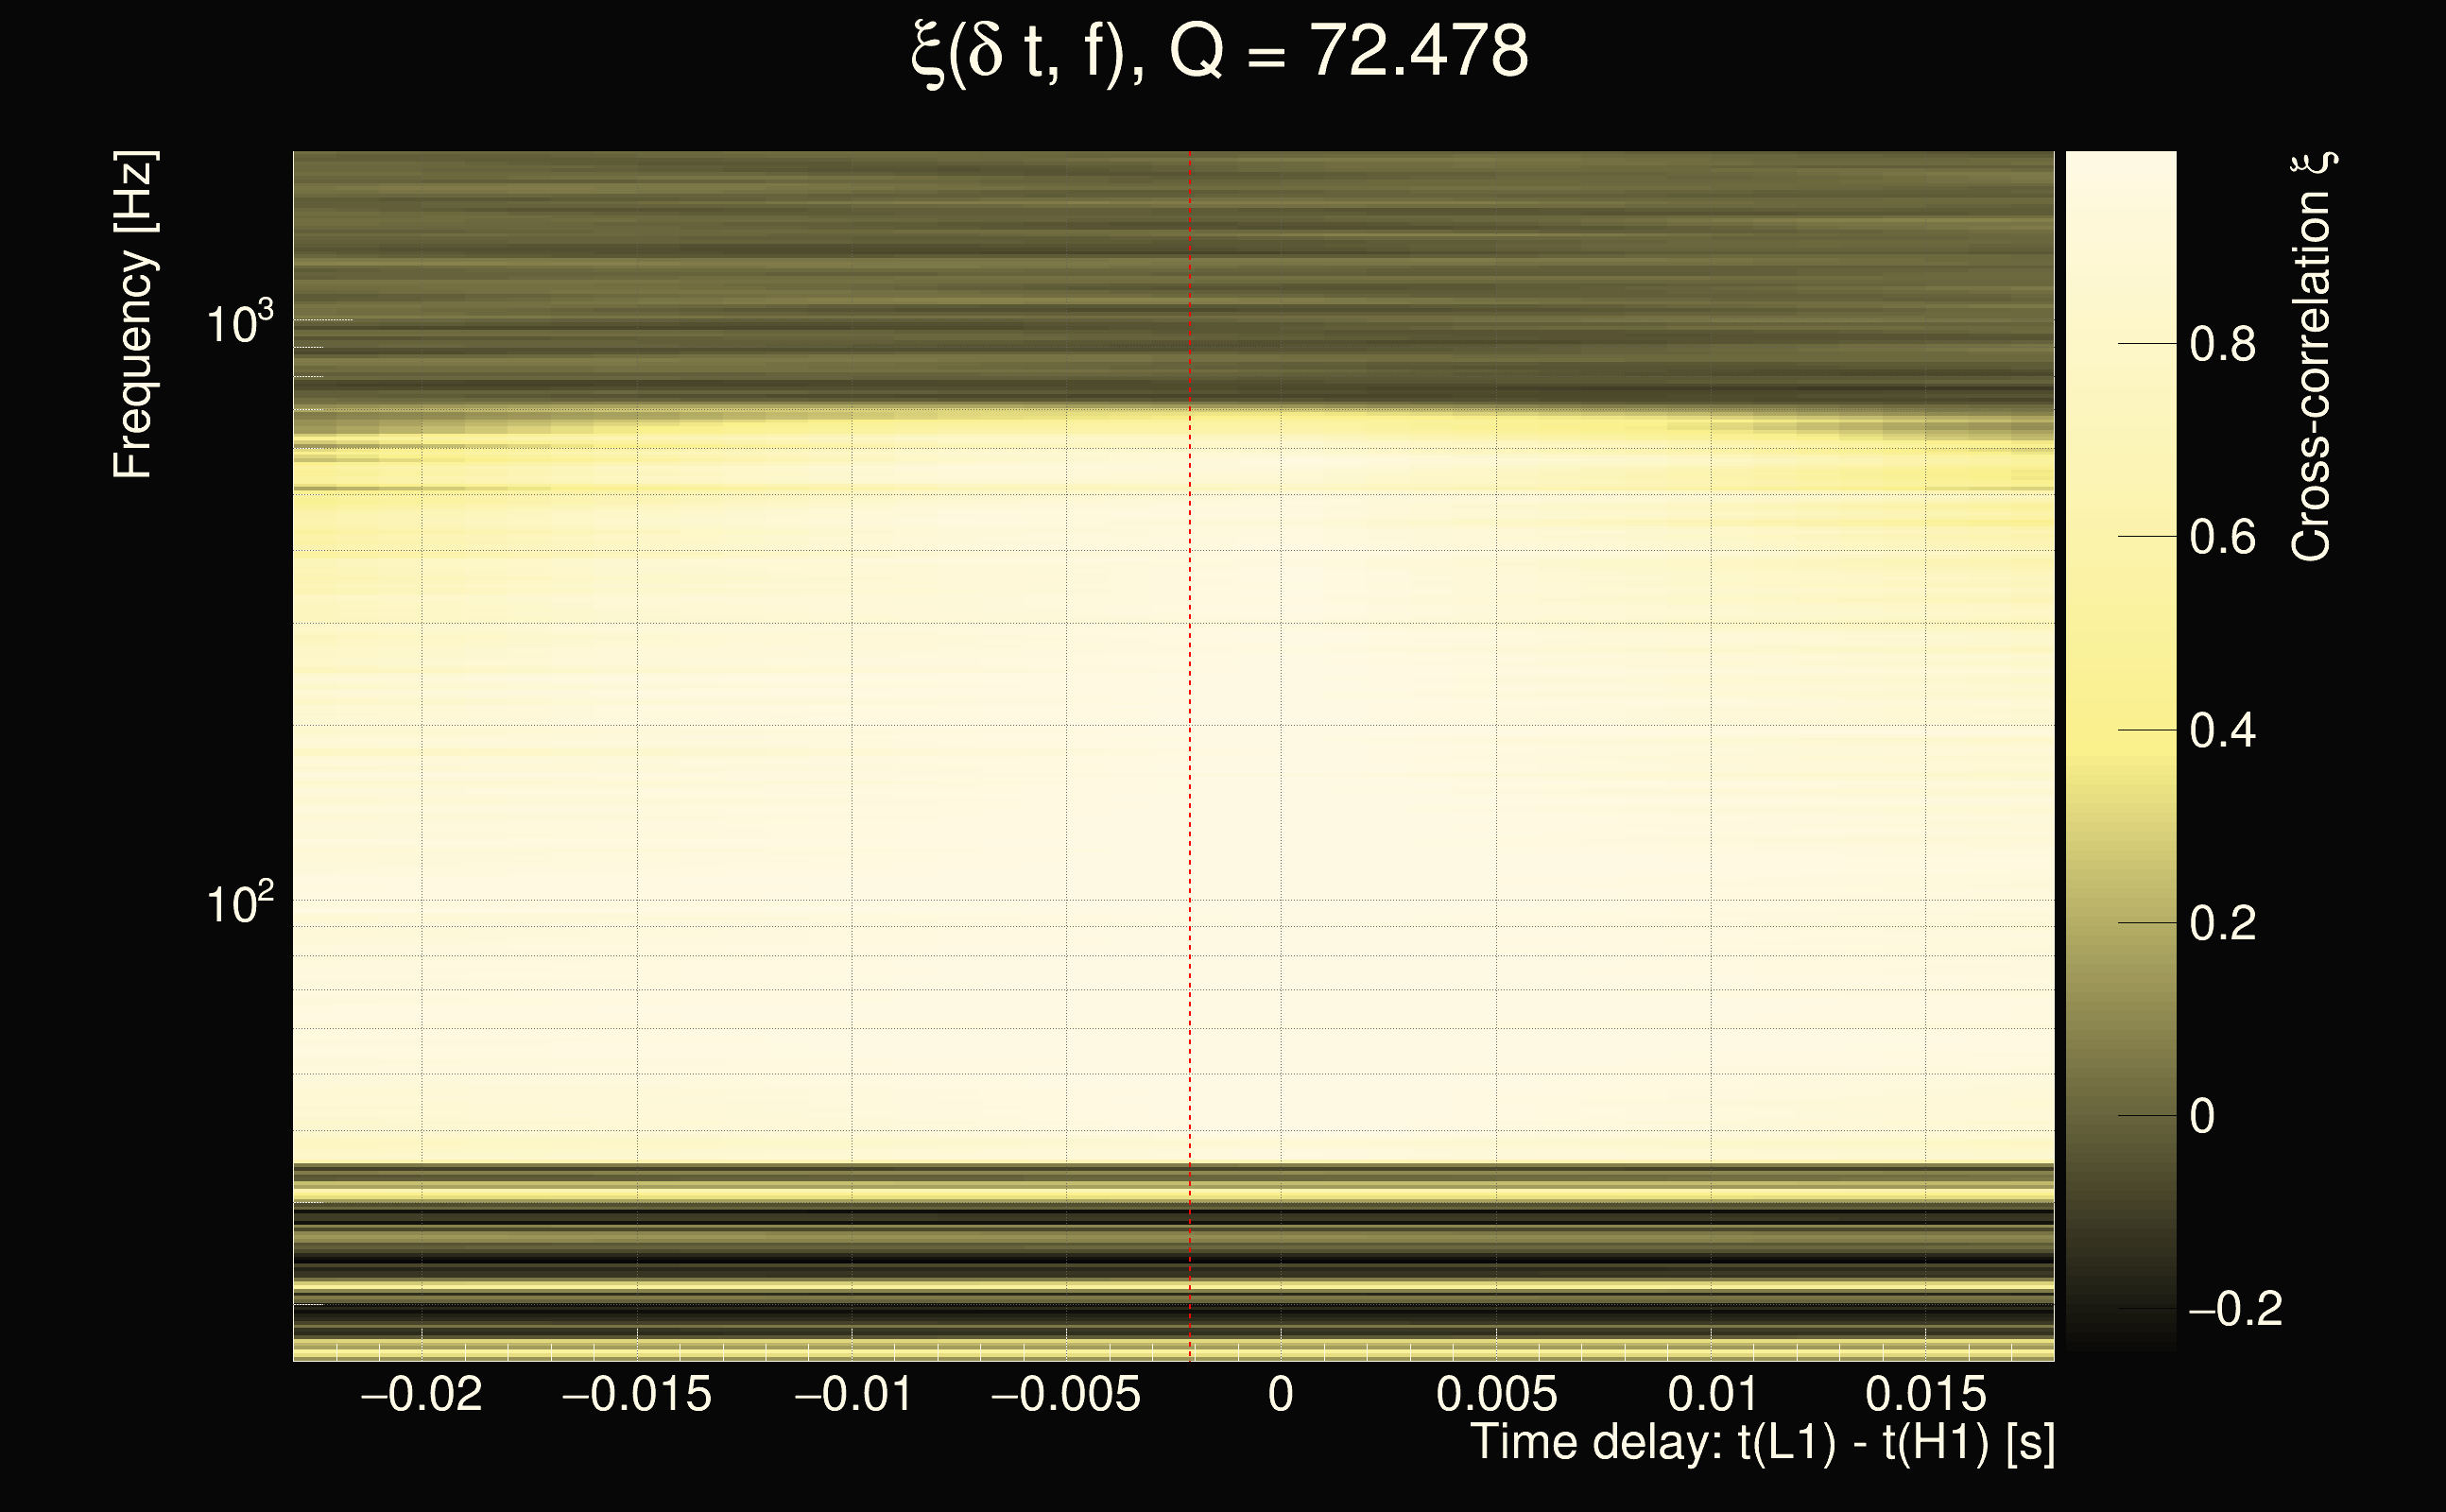Click the red dashed vertical marker line

pos(1190,760)
